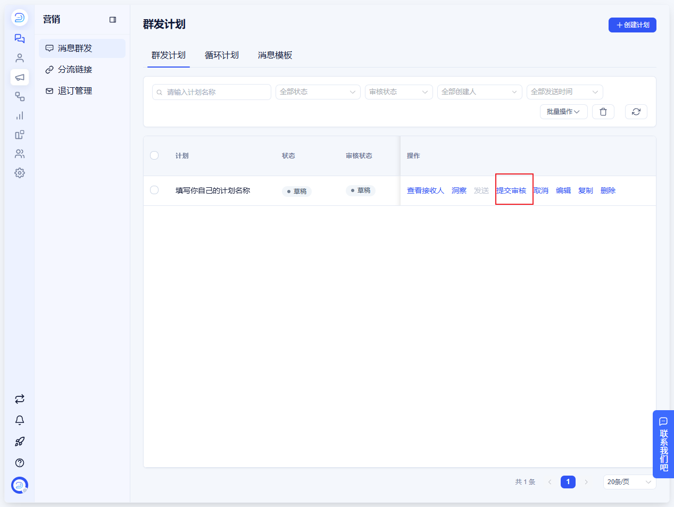
Task: Click the 提交审核 link
Action: (x=511, y=190)
